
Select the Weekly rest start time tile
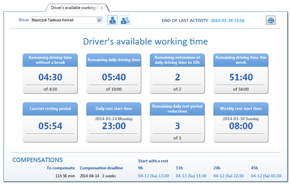coord(241,122)
